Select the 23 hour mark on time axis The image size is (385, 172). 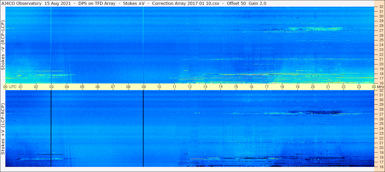pos(359,87)
